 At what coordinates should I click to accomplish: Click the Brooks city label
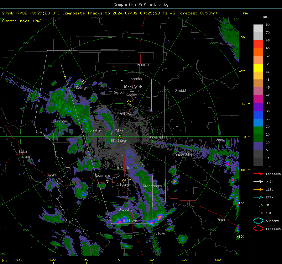(x=223, y=220)
